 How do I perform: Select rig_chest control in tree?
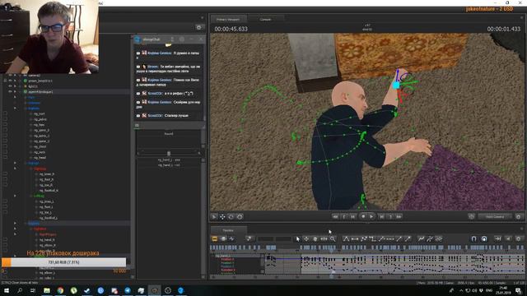tap(40, 146)
